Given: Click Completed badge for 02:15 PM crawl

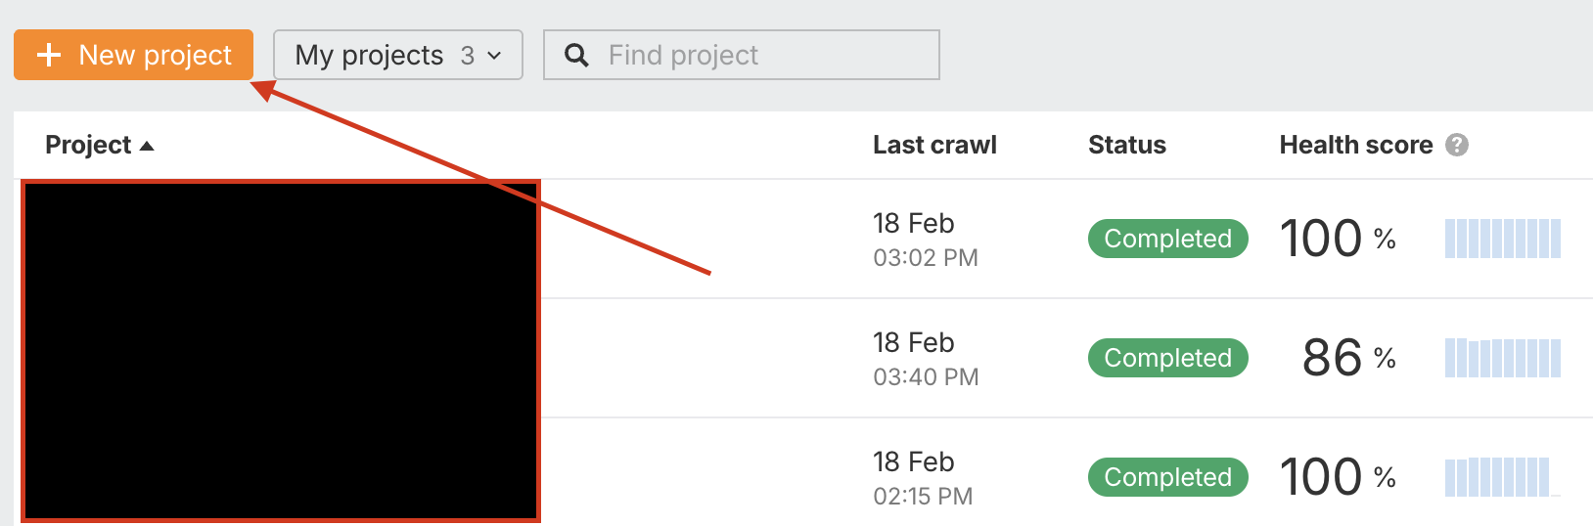Looking at the screenshot, I should click(x=1167, y=477).
